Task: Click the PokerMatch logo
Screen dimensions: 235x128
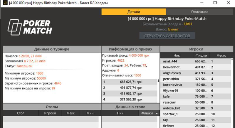Action: point(30,27)
